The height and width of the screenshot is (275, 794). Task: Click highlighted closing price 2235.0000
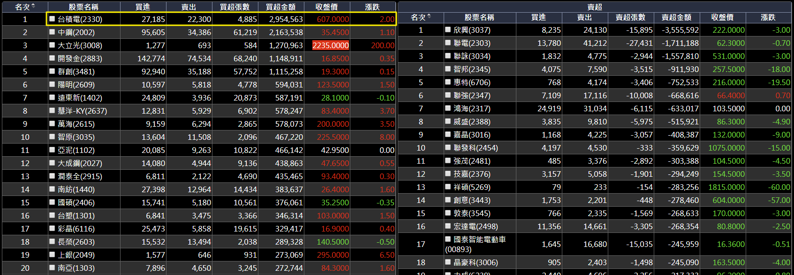coord(331,45)
